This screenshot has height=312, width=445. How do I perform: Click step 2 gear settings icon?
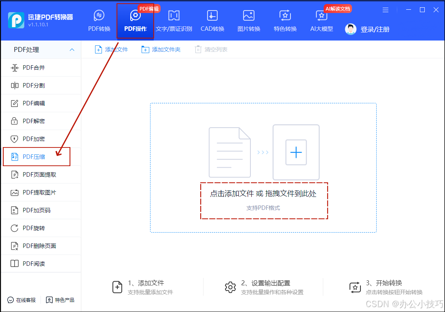(230, 288)
